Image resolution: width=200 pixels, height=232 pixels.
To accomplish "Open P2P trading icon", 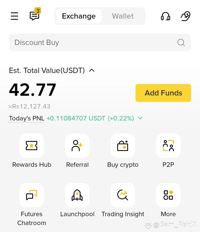I will [x=168, y=146].
